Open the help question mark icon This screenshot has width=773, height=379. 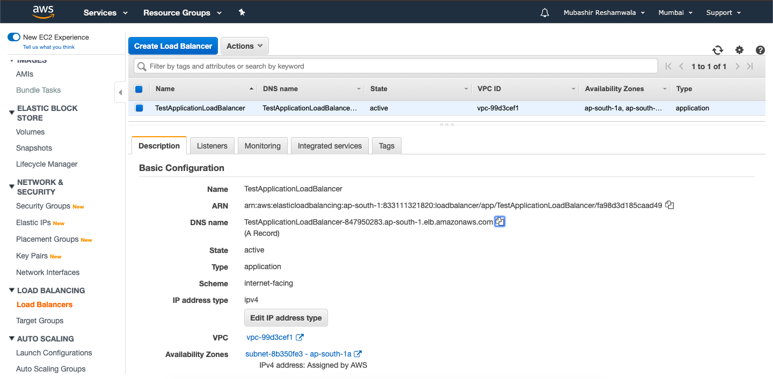[x=760, y=50]
